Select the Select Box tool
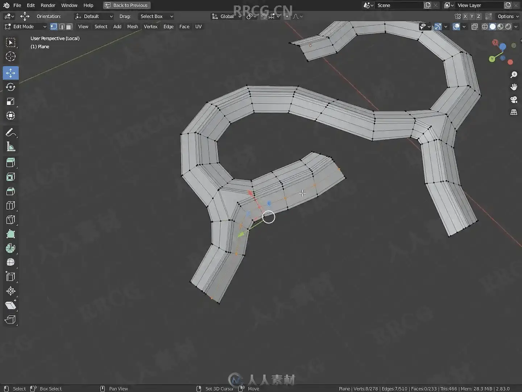Image resolution: width=522 pixels, height=392 pixels. click(x=11, y=42)
